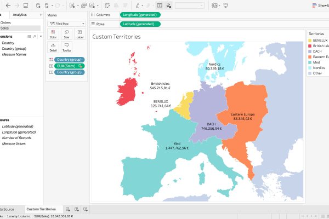Open the Dimensions pane dropdown arrow
The height and width of the screenshot is (219, 329).
(x=40, y=36)
